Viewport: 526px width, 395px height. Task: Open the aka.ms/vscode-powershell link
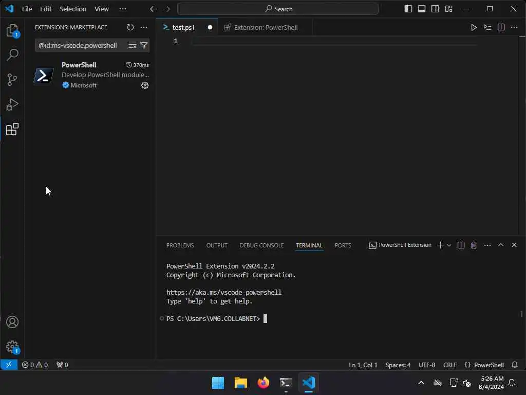click(224, 292)
